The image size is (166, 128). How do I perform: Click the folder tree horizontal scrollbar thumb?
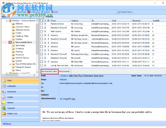(x=11, y=75)
